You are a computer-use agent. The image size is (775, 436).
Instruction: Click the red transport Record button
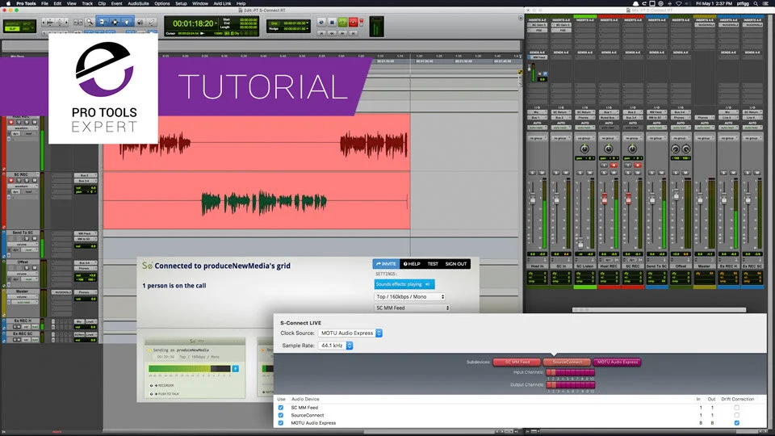pyautogui.click(x=354, y=23)
